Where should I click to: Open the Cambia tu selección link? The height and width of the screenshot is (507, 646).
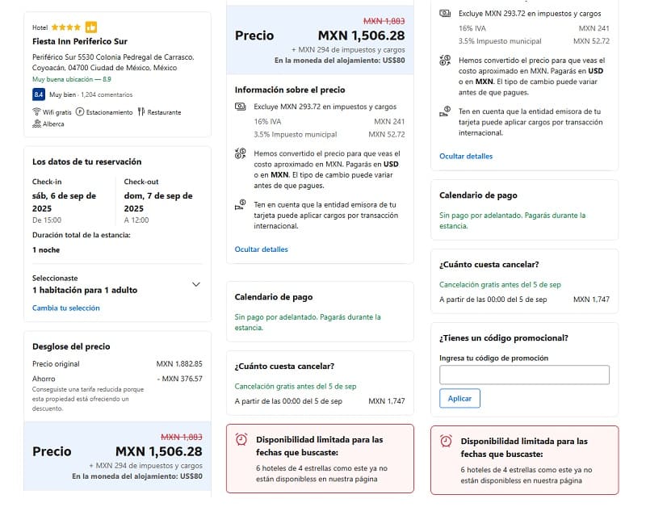66,308
